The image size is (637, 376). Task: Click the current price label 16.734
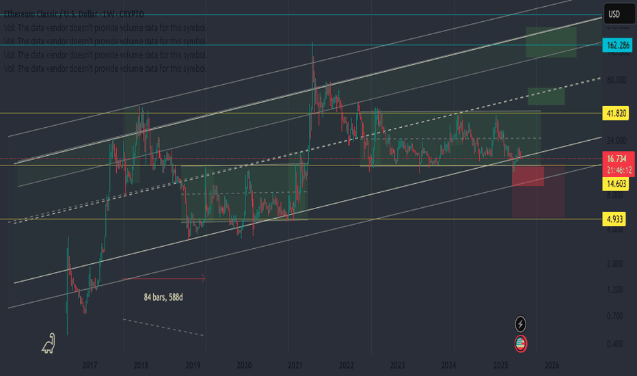(x=617, y=158)
